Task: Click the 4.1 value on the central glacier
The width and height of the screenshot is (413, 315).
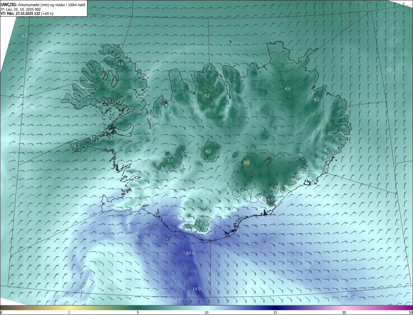Action: [x=208, y=152]
